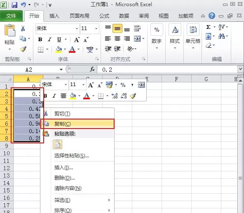The height and width of the screenshot is (213, 244).
Task: Toggle Italic in the ribbon font group
Action: pos(49,40)
